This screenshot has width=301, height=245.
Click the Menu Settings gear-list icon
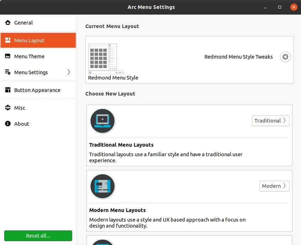tap(8, 72)
